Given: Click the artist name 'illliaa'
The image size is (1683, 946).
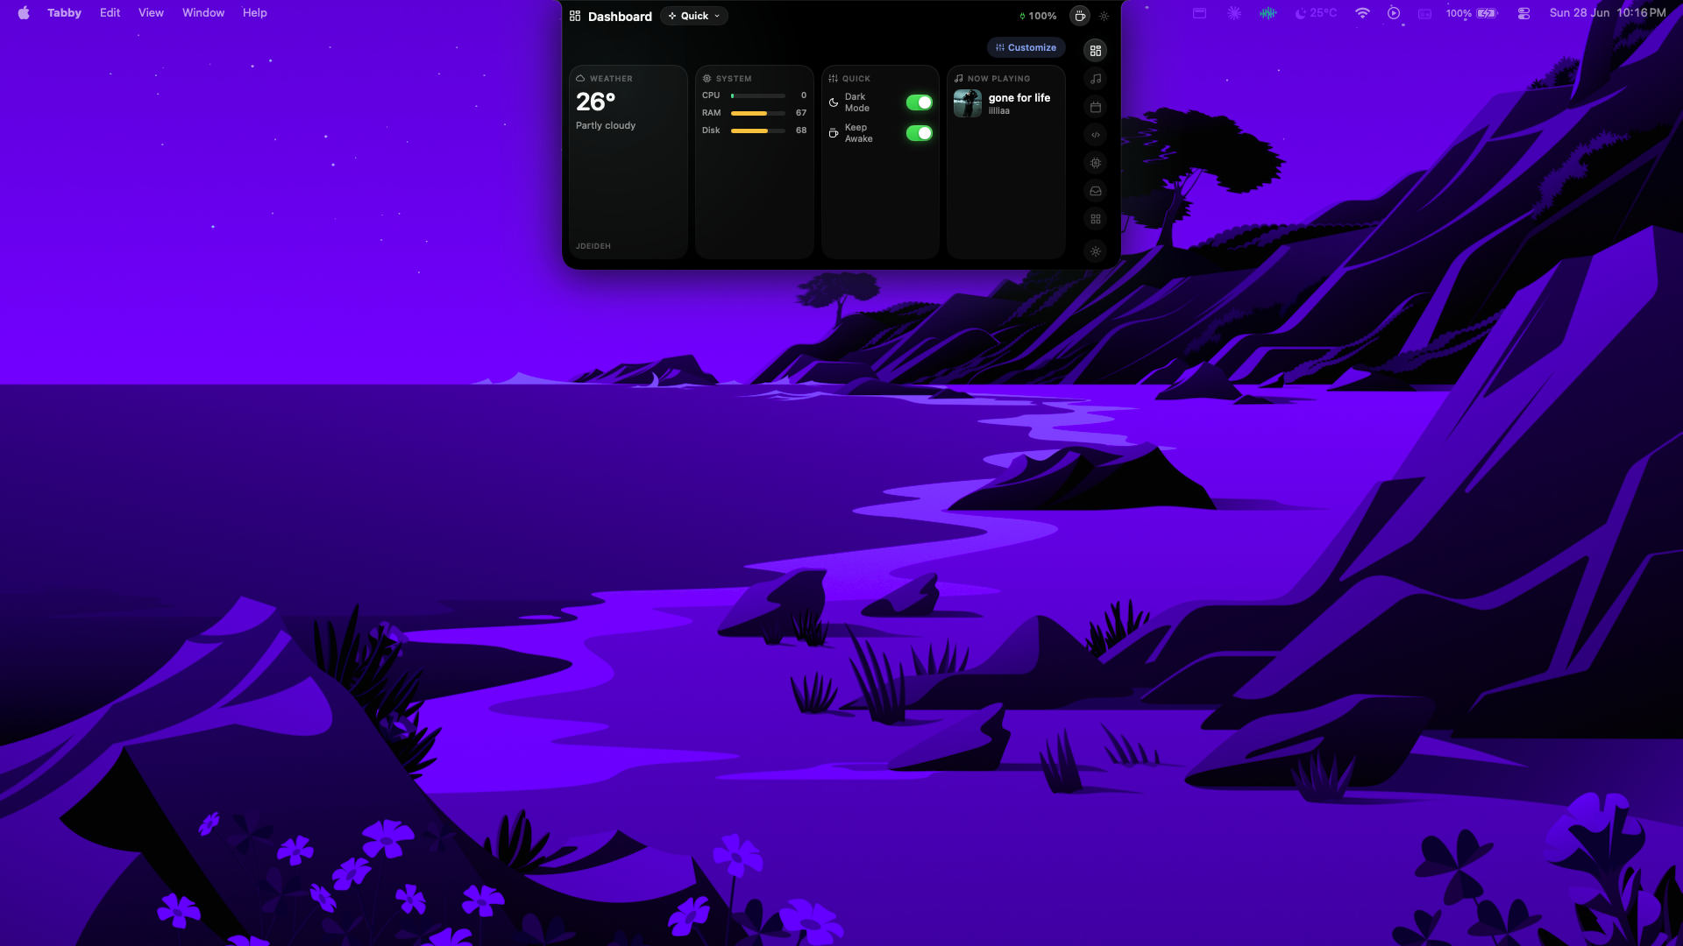Looking at the screenshot, I should pyautogui.click(x=999, y=111).
